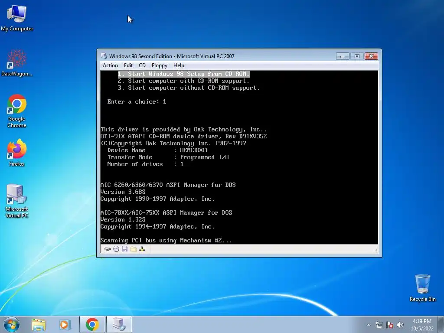Click the Virtual PC taskbar button

tap(119, 324)
